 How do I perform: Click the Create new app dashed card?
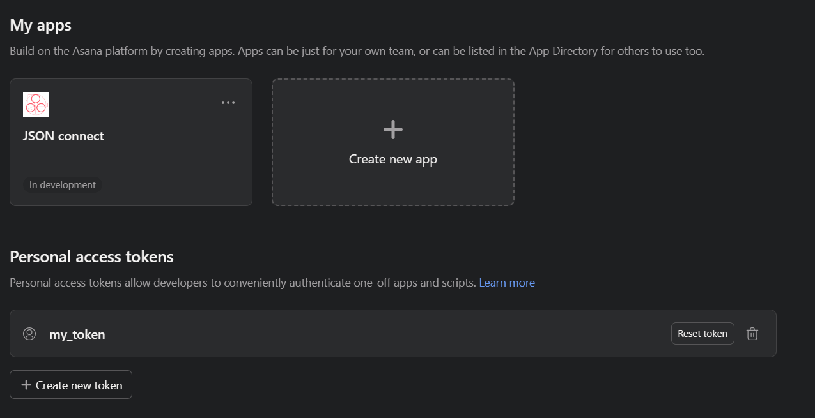point(392,142)
